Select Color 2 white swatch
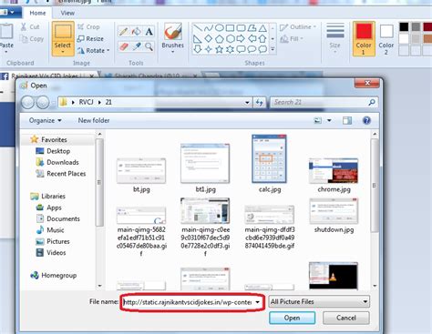 386,38
